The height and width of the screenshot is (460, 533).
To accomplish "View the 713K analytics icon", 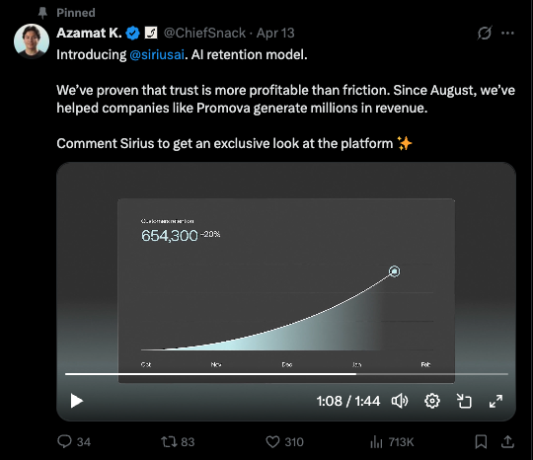I will coord(376,441).
